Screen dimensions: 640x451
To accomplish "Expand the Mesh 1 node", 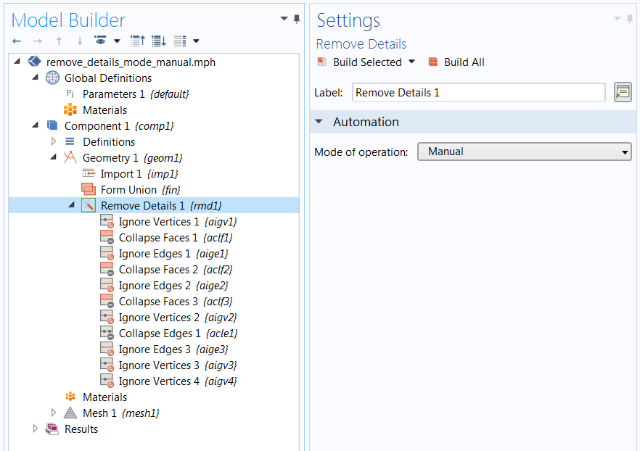I will point(54,413).
